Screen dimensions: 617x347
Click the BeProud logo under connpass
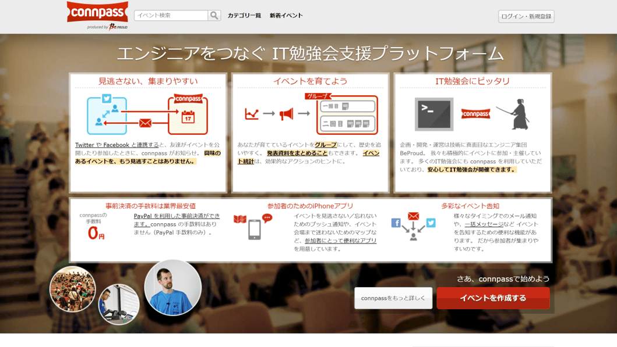[x=107, y=27]
